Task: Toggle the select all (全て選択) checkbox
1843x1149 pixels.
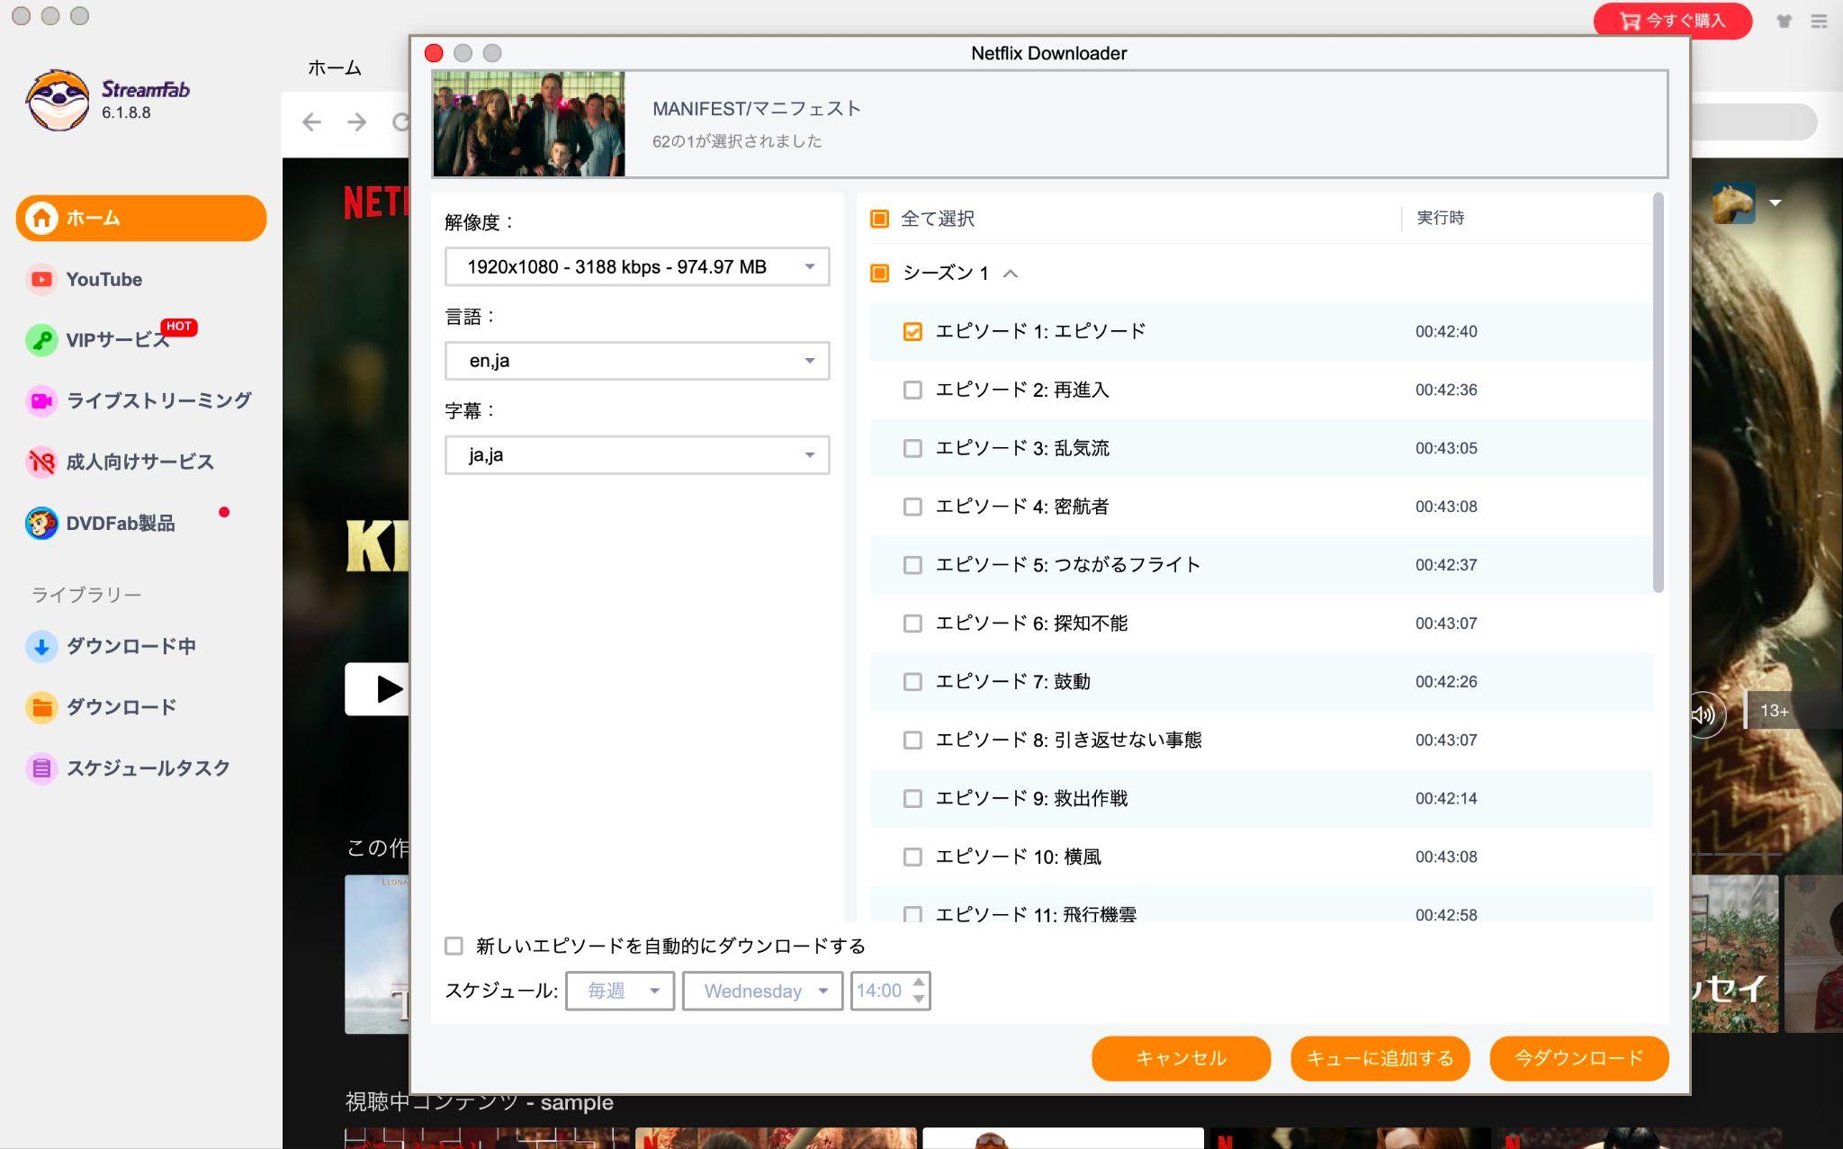Action: (879, 219)
